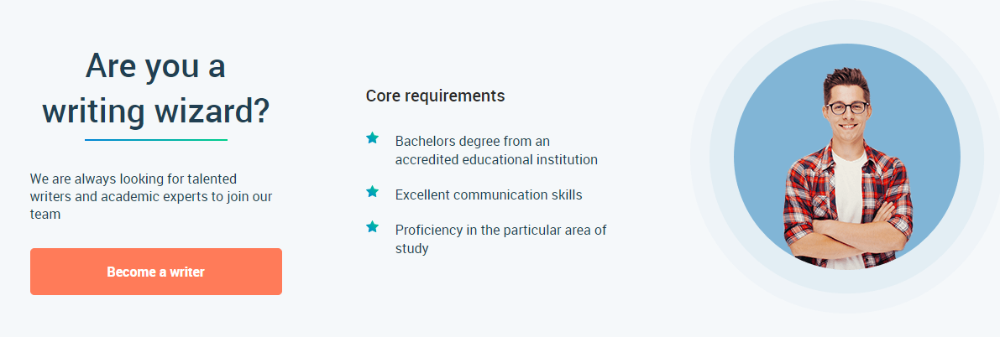
Task: Click the Core requirements heading
Action: [x=435, y=96]
